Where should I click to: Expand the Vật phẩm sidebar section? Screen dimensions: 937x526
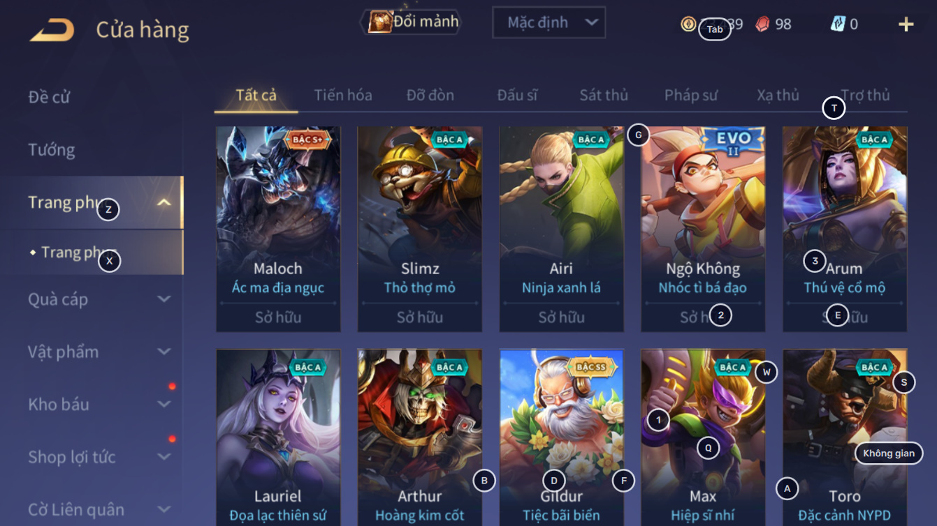(x=164, y=352)
